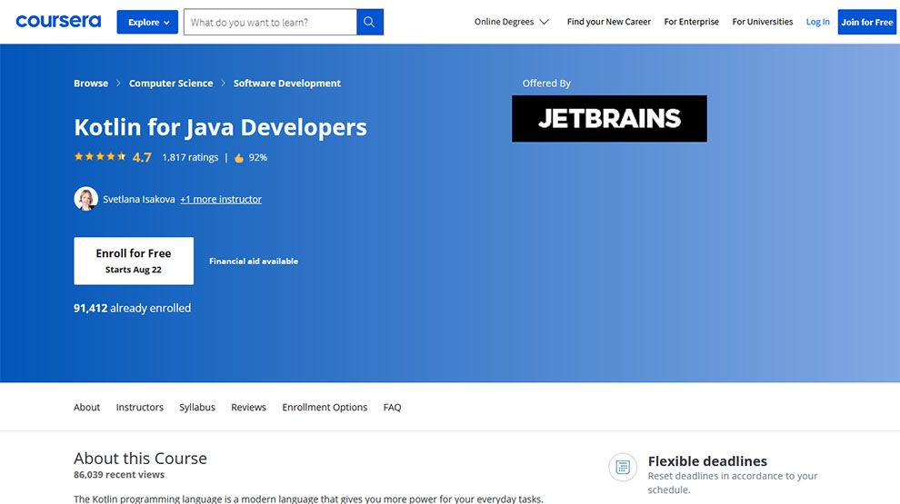Viewport: 900px width, 504px height.
Task: Open Find your New Career
Action: [608, 22]
